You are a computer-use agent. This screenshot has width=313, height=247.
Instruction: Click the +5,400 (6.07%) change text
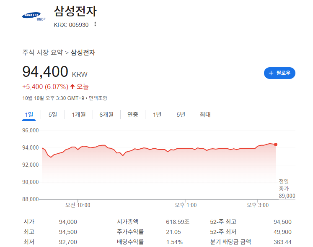(x=45, y=87)
